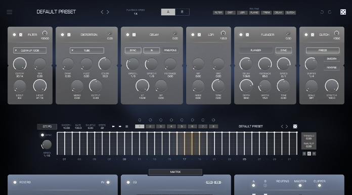Toggle the Delay module power
352x195 pixels.
point(127,35)
